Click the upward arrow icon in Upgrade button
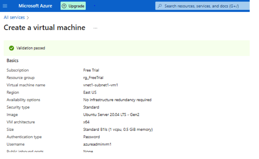The image size is (259, 159). tap(64, 6)
